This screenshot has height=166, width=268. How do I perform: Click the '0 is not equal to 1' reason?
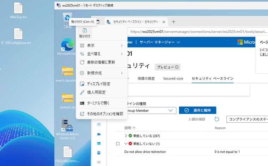tap(227, 152)
